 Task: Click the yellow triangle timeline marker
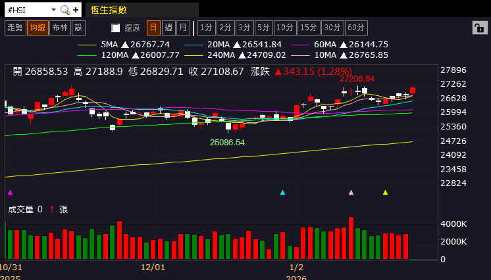386,193
